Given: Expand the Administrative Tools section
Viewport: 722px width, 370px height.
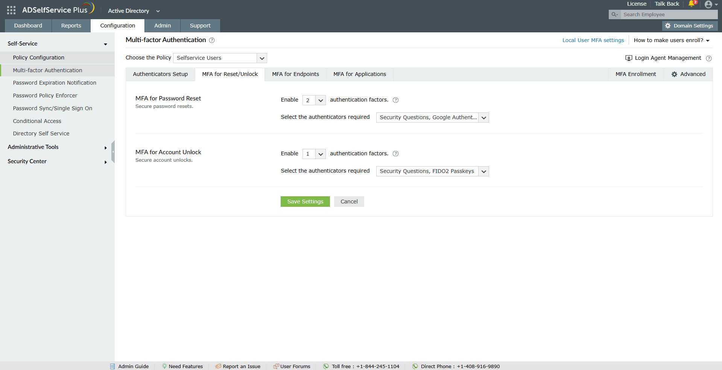Looking at the screenshot, I should 106,148.
